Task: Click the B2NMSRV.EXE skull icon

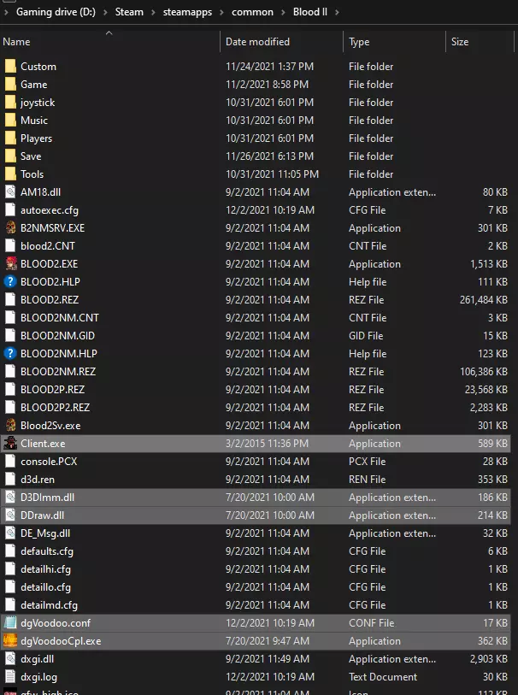Action: (x=10, y=228)
